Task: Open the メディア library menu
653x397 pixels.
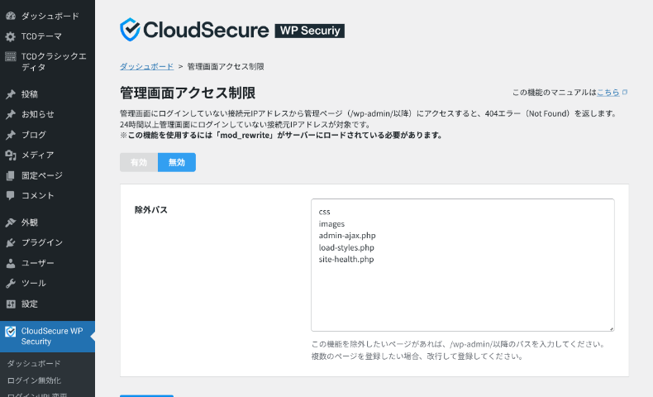Action: tap(47, 155)
